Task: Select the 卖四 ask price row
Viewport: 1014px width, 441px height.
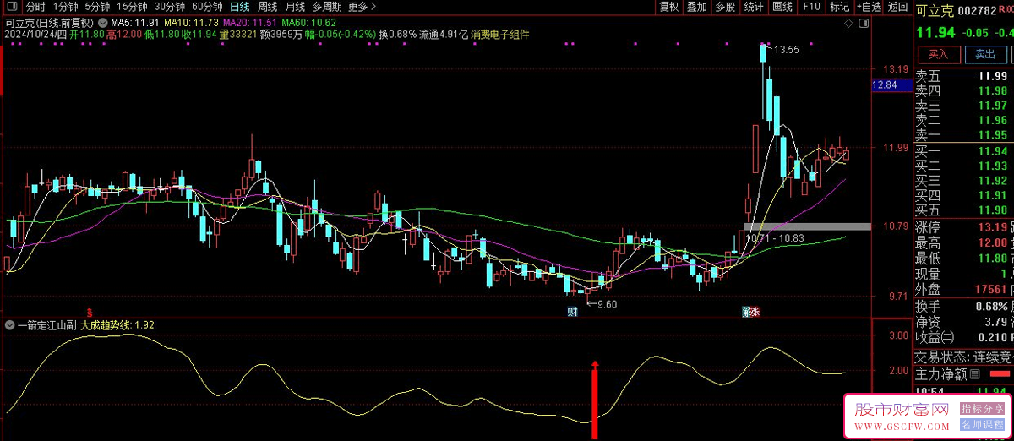Action: click(963, 90)
